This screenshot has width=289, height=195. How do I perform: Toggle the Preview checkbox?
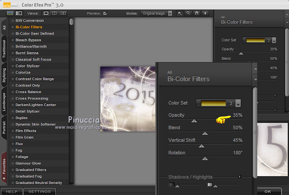point(105,13)
